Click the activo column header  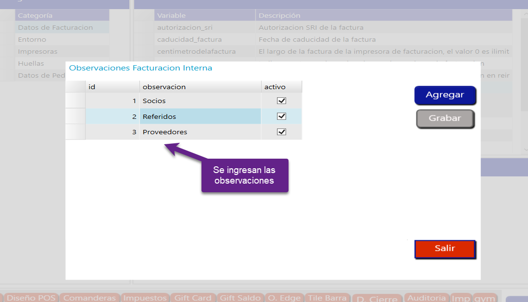click(x=281, y=87)
